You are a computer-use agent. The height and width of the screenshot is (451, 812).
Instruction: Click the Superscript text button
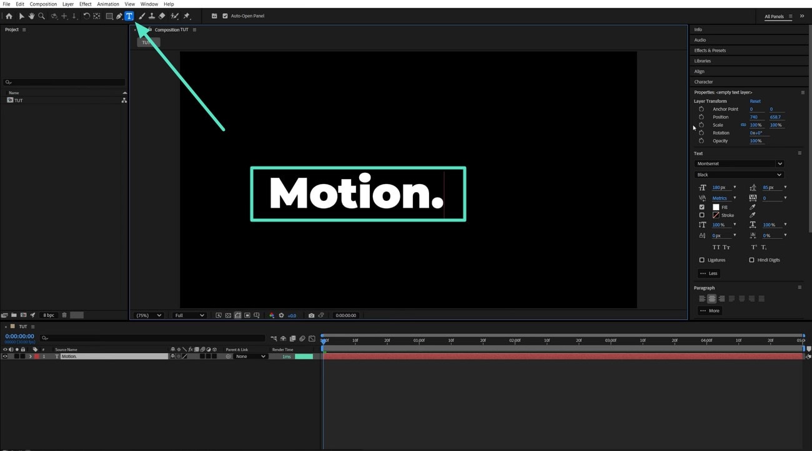click(754, 248)
